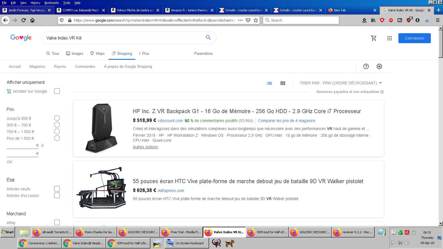Viewport: 443px width, 249px height.
Task: Switch to grid view layout
Action: [283, 83]
